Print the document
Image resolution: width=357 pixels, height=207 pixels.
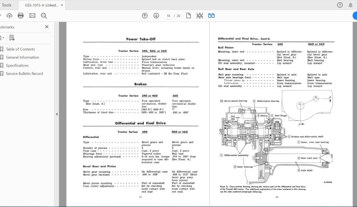coord(21,15)
